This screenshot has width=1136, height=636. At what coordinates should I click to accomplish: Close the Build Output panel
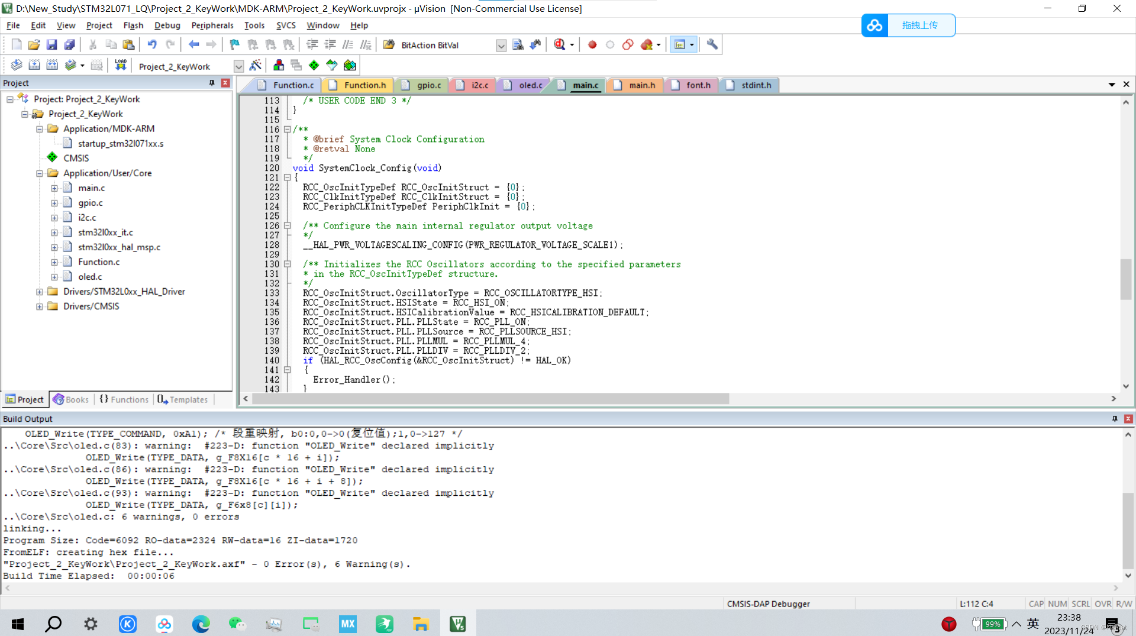[1128, 419]
